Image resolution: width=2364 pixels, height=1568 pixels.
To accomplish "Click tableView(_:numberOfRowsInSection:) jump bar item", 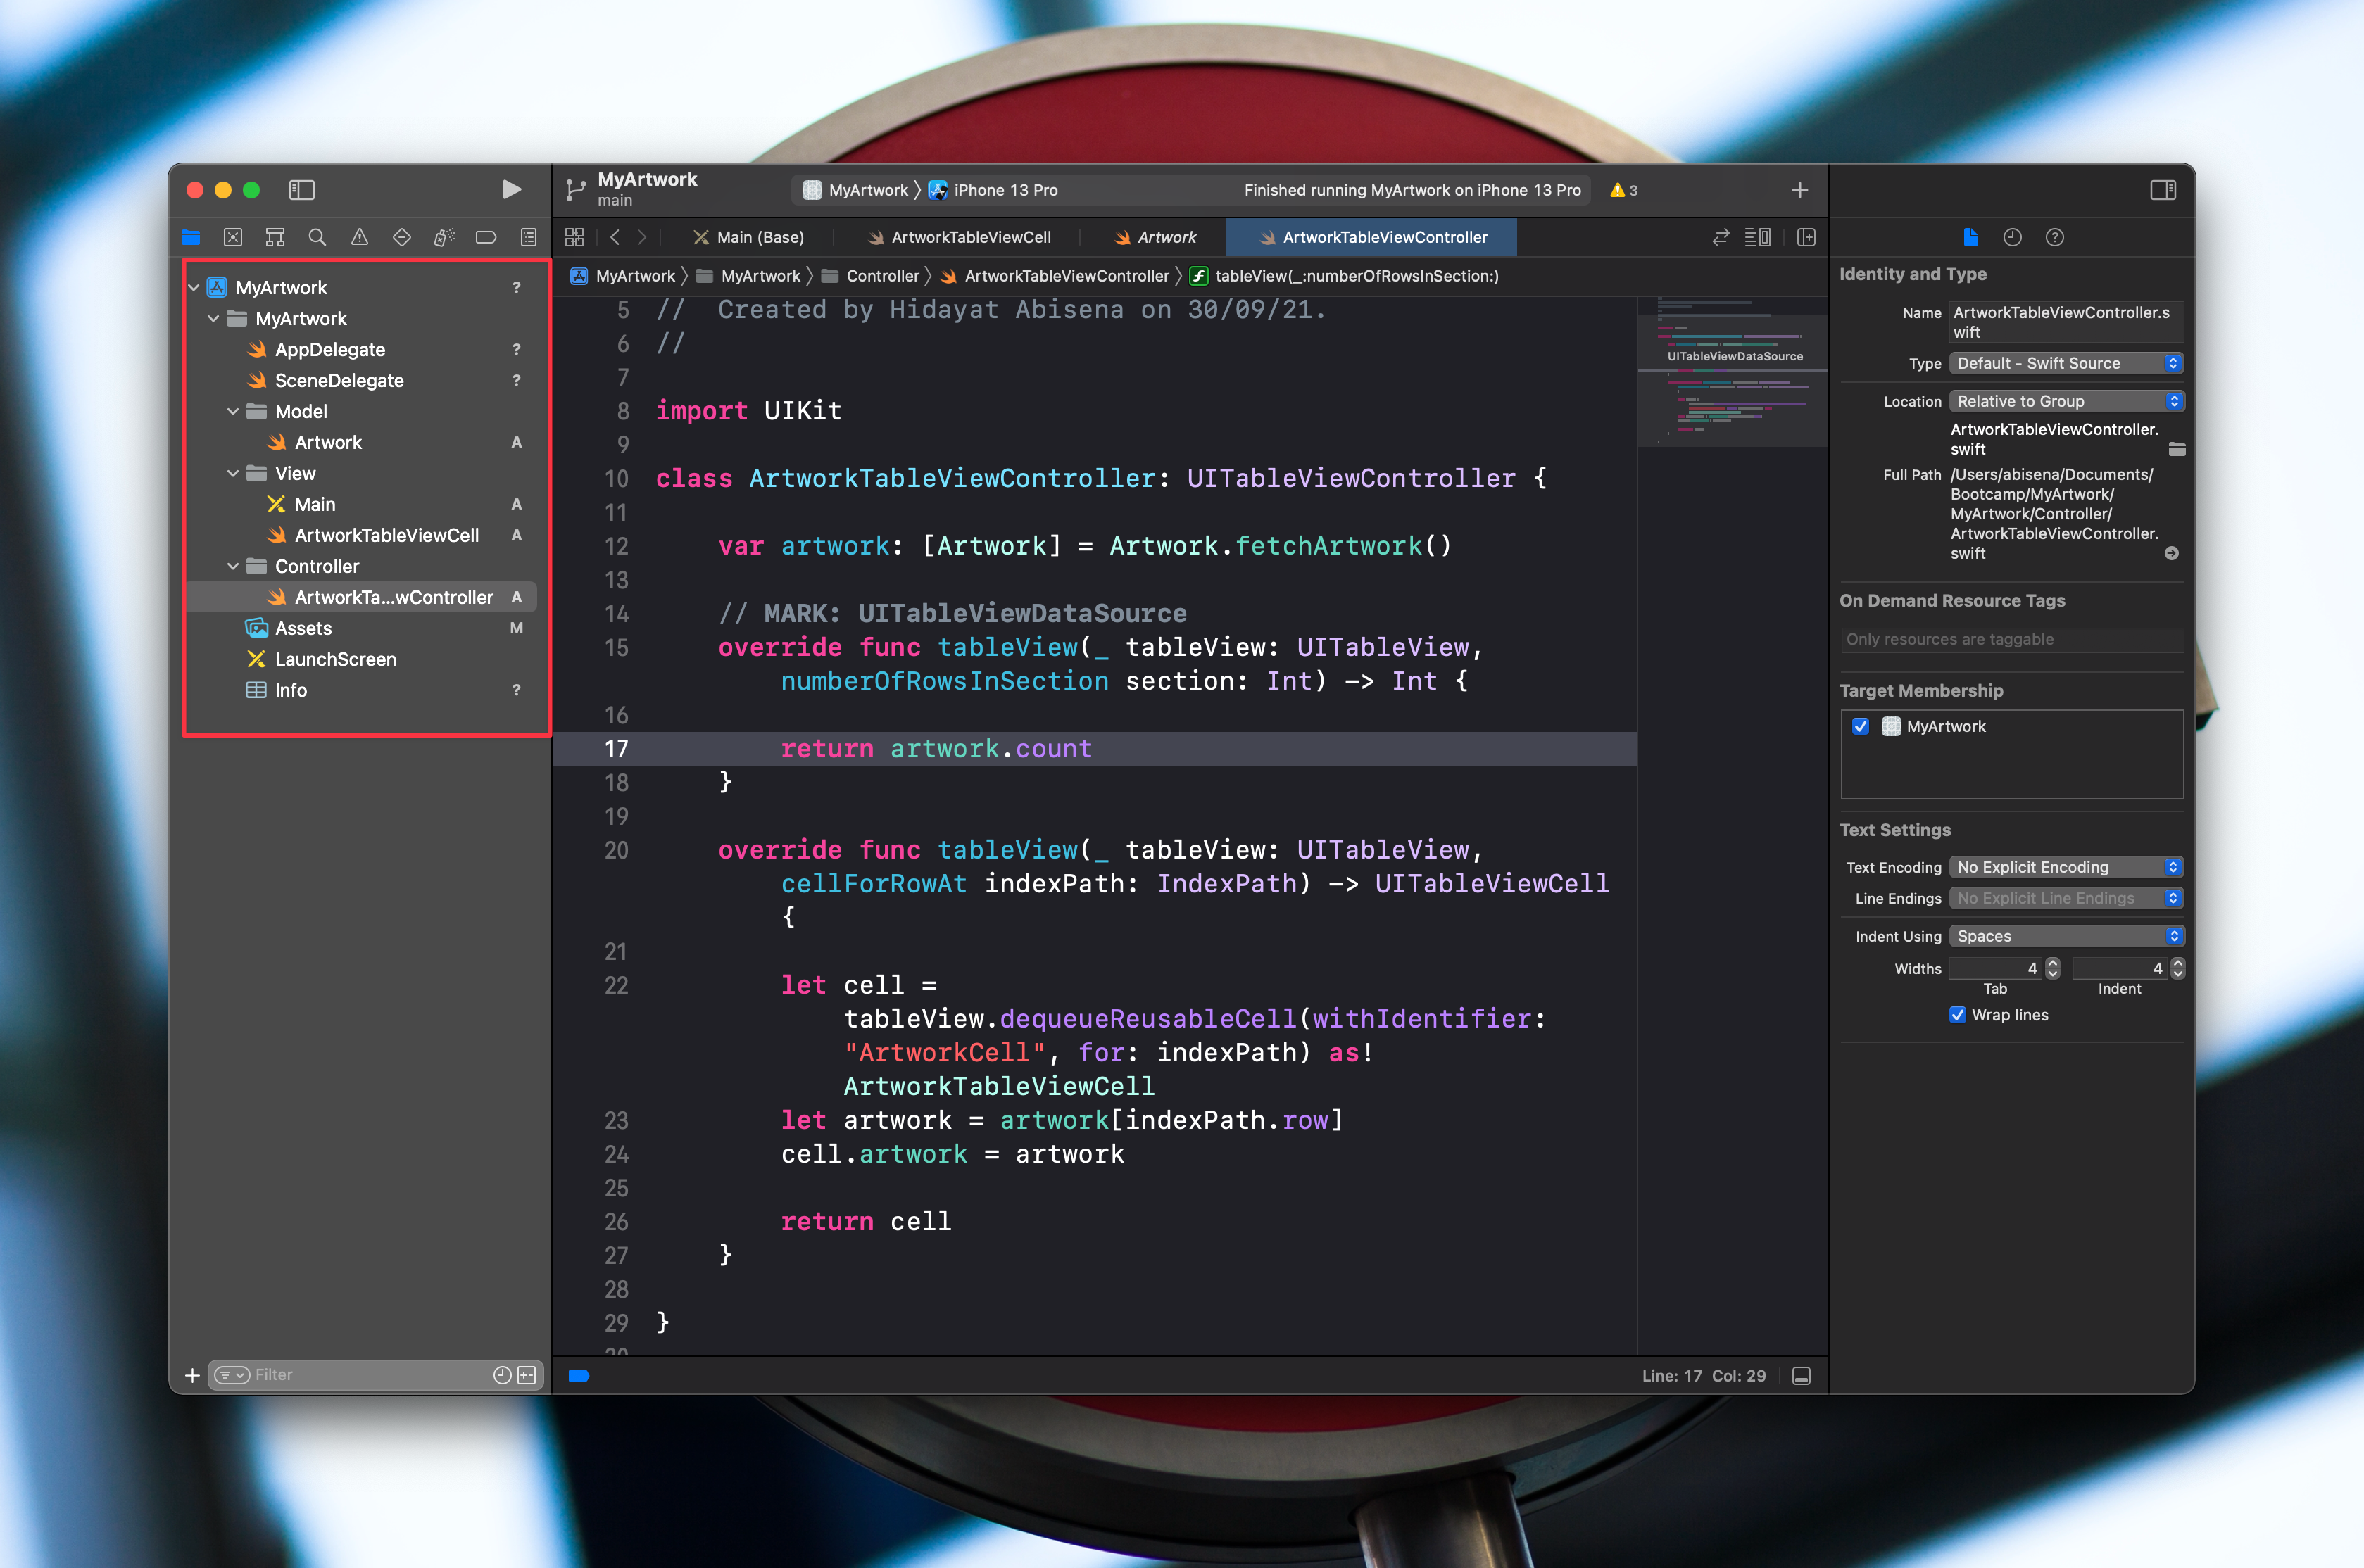I will coord(1344,276).
